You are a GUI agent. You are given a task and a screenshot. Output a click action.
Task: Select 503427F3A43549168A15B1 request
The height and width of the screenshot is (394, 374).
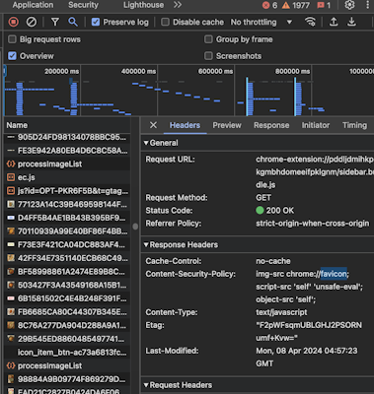pyautogui.click(x=67, y=285)
